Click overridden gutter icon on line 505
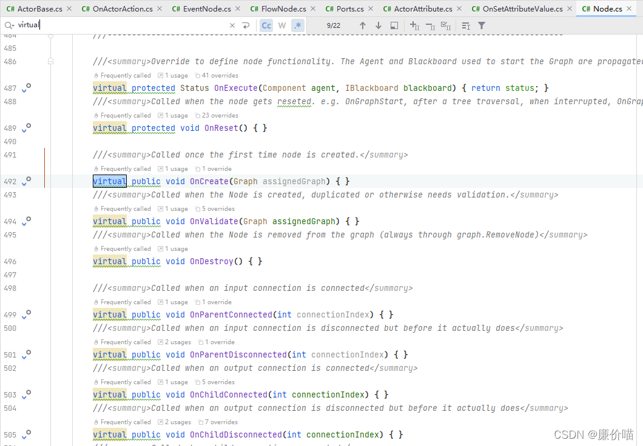This screenshot has width=643, height=446. [x=26, y=434]
